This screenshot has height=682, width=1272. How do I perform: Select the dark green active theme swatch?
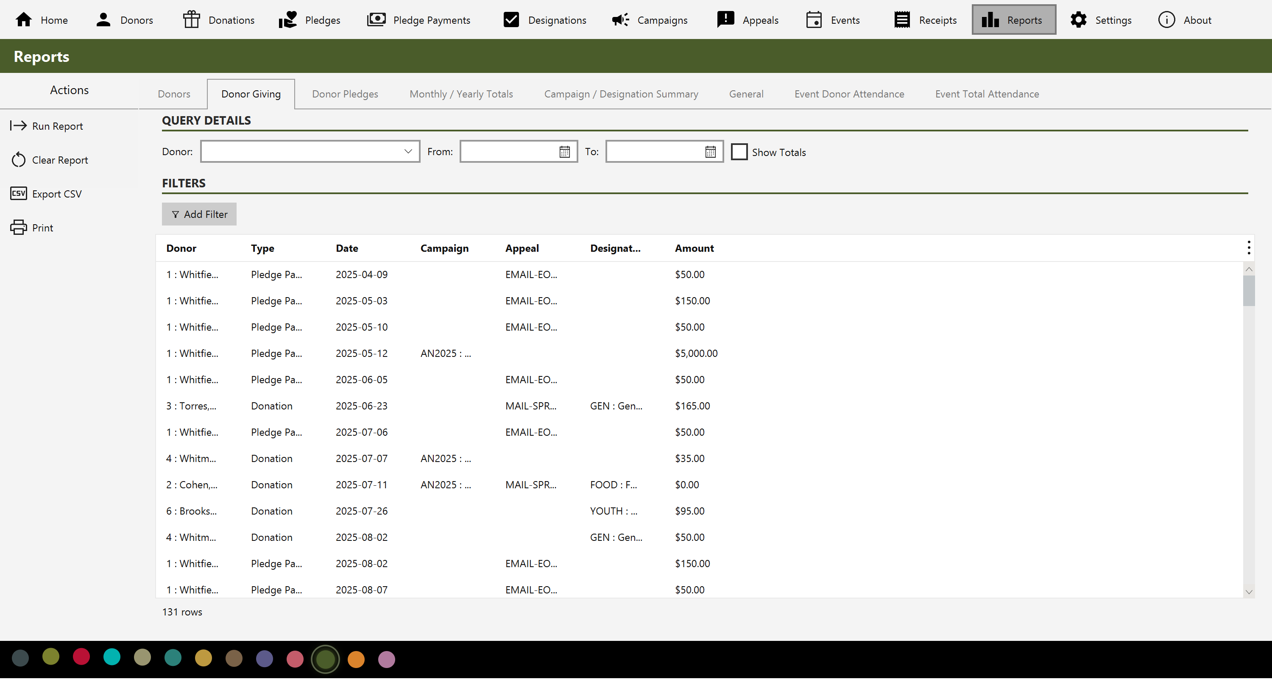click(325, 659)
